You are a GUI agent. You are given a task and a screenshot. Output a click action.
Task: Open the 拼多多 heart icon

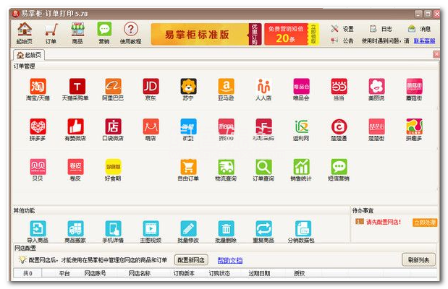click(x=38, y=126)
